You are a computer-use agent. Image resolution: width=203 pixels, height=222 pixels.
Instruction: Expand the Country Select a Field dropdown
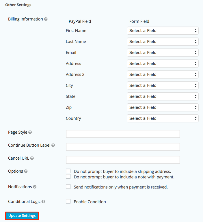163,118
